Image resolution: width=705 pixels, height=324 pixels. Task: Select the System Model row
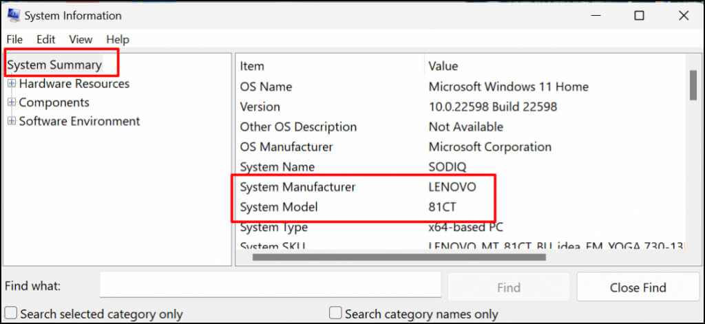coord(279,207)
